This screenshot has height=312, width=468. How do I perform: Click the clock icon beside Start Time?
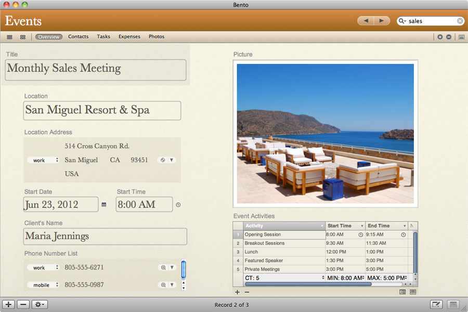pyautogui.click(x=178, y=205)
